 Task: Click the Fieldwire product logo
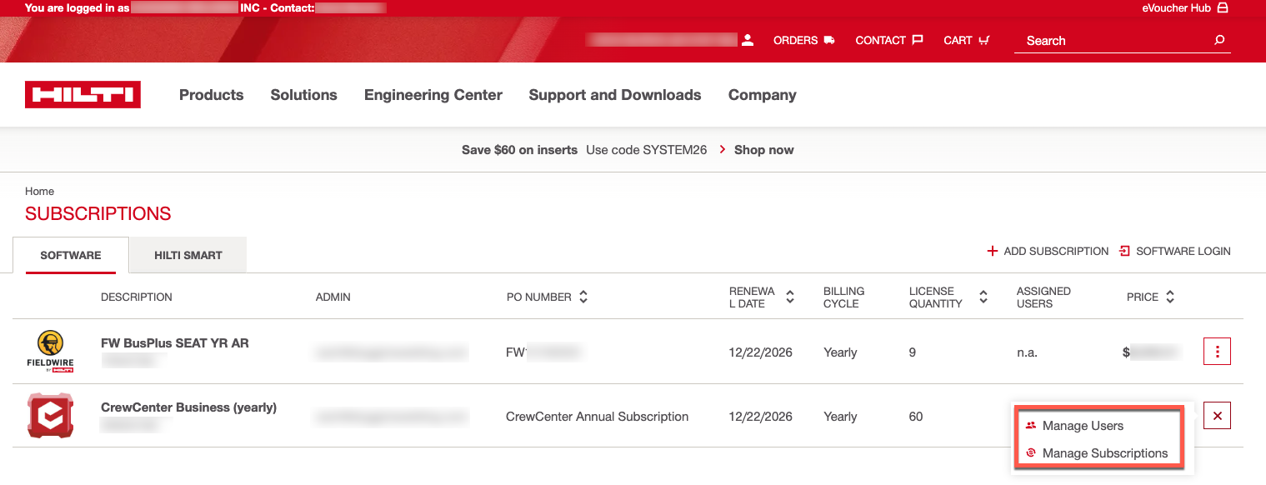(x=51, y=351)
